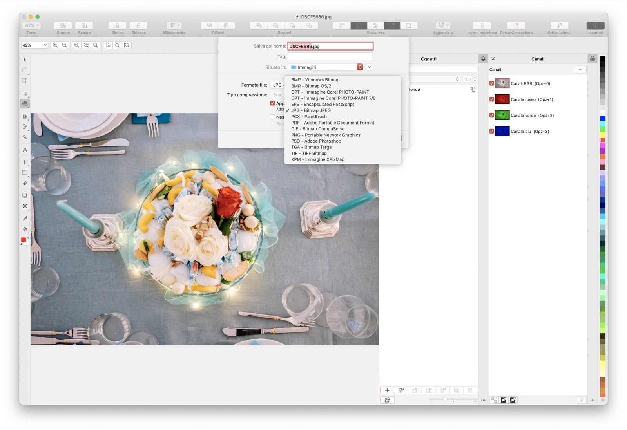
Task: Select the Drop Shadow tool
Action: click(25, 195)
